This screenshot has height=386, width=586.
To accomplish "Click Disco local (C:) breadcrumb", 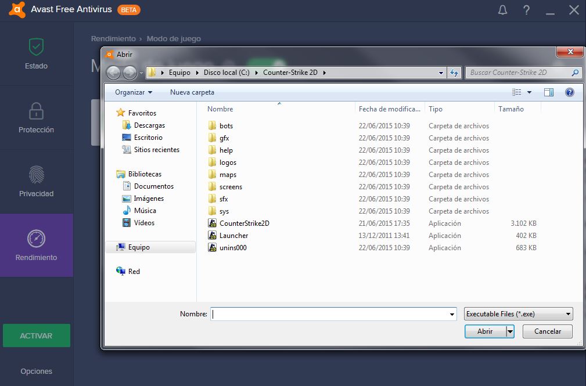I will (x=227, y=73).
